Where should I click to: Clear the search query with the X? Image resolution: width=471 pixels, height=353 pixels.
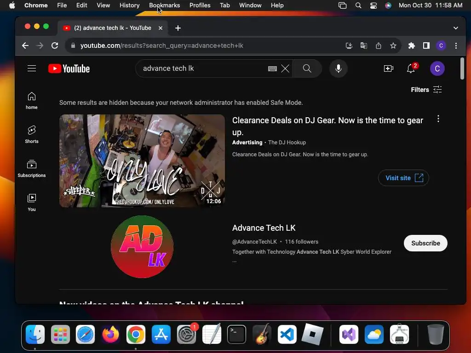[x=285, y=69]
